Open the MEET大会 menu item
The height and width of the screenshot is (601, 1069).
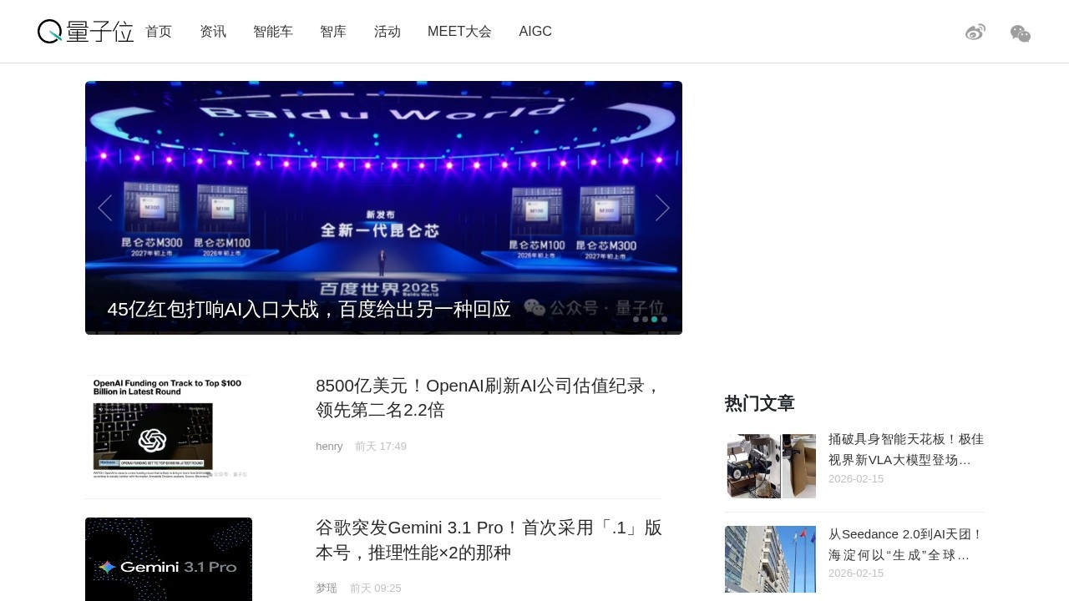[x=459, y=31]
